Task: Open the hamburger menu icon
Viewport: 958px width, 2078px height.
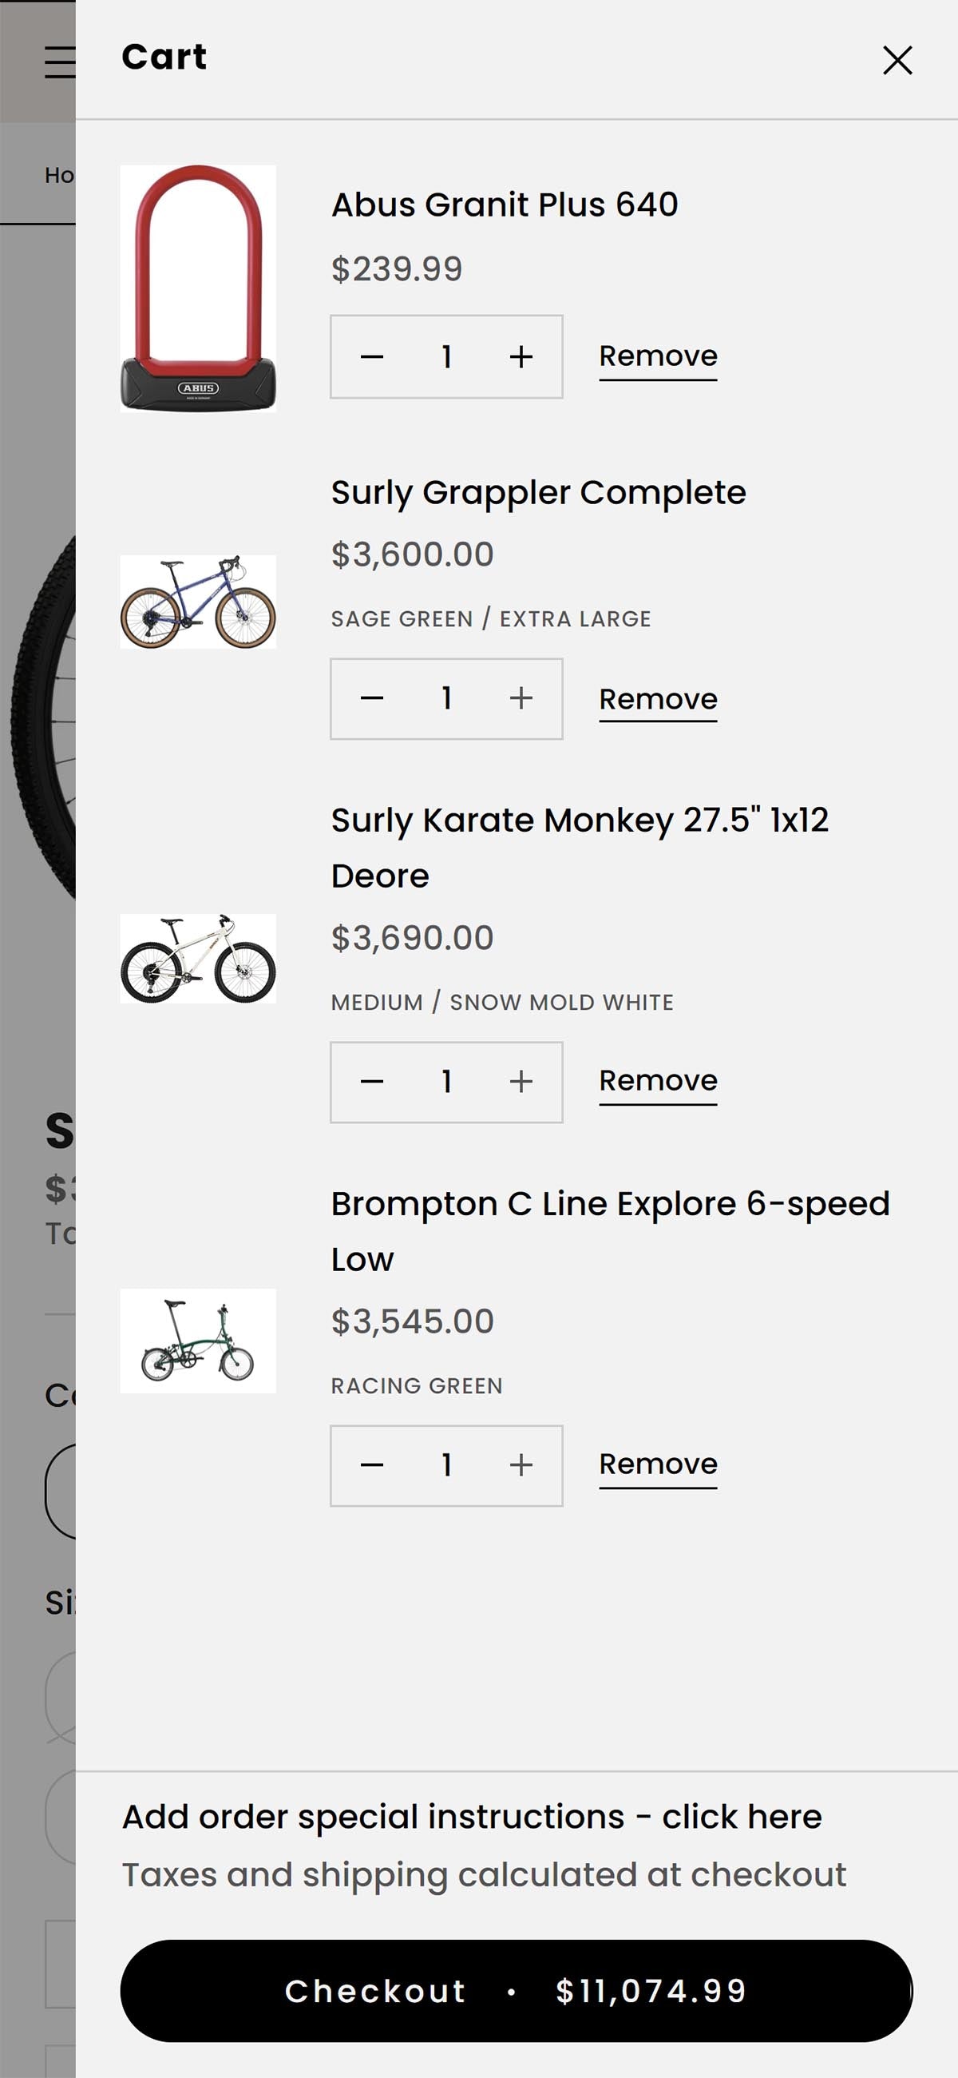Action: 59,62
